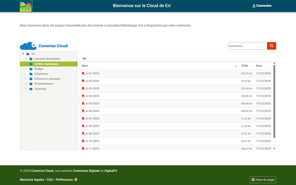Click the PDF icon for A-05-2025

click(x=84, y=104)
